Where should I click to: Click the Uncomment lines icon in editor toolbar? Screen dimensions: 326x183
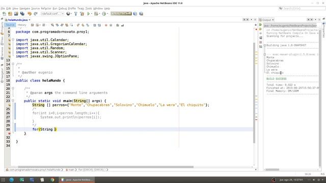tap(122, 25)
